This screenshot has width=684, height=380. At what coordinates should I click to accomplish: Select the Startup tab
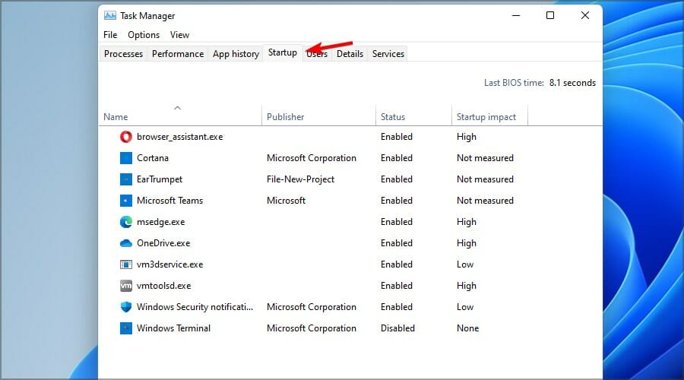pyautogui.click(x=282, y=52)
